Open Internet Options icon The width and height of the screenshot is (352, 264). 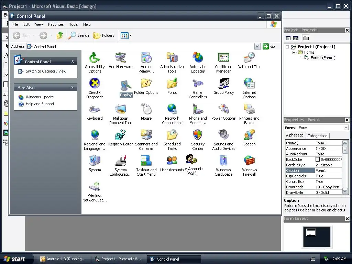[249, 88]
